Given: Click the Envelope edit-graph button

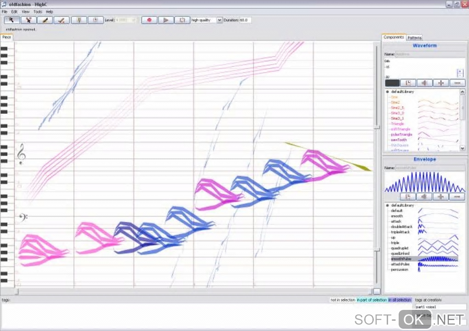Looking at the screenshot, I should coord(408,196).
